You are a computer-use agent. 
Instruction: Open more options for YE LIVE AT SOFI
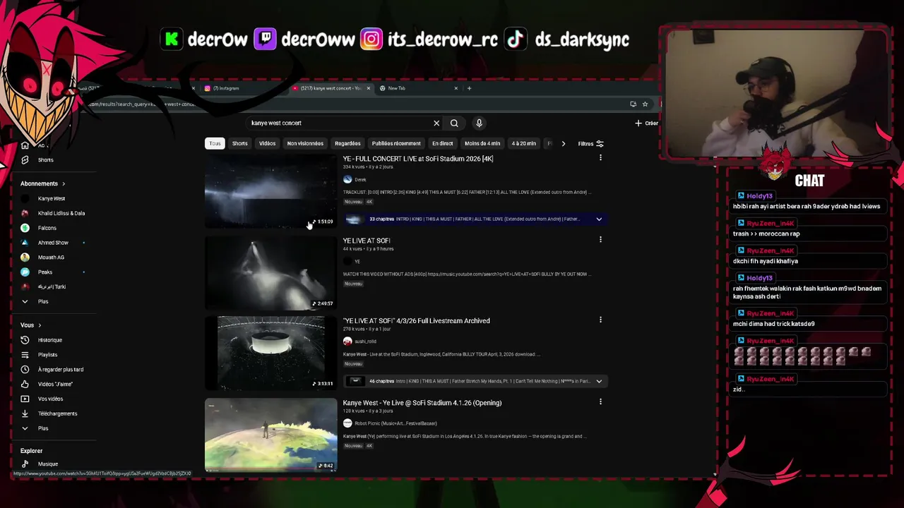[600, 240]
